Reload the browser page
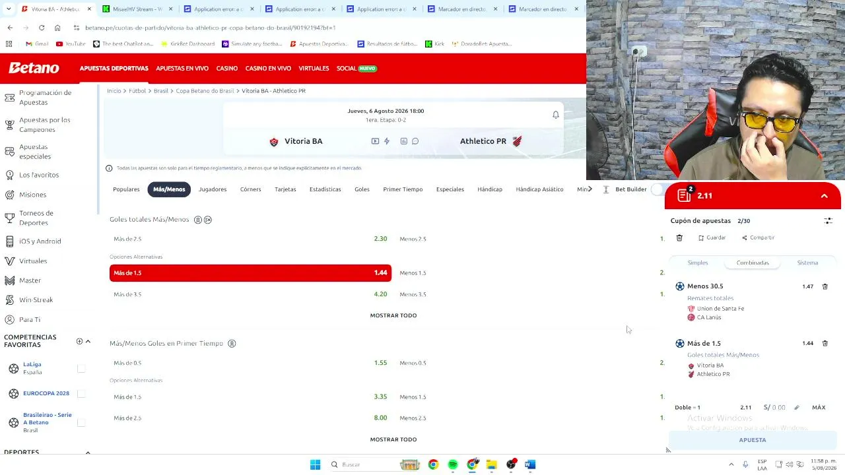Screen dimensions: 845x475 point(42,28)
